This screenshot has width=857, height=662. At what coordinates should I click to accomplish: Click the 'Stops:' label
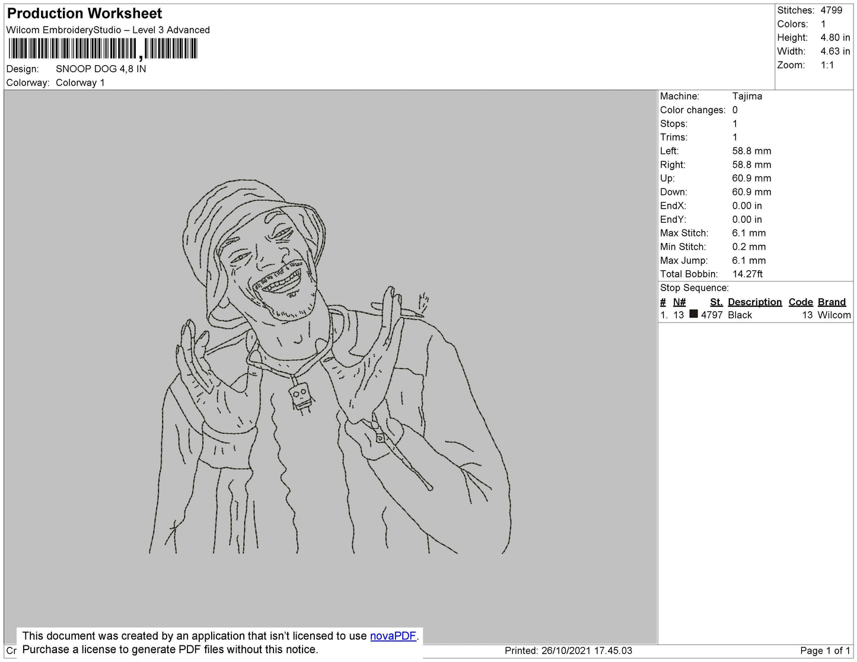point(674,124)
